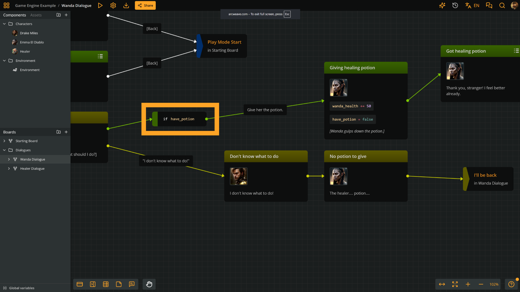
Task: Click the fit to screen icon
Action: click(455, 284)
